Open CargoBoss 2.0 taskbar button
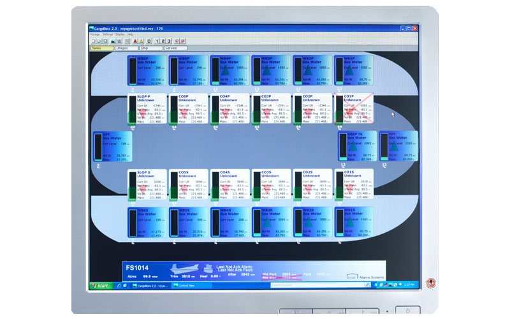510x319 pixels. pos(150,285)
